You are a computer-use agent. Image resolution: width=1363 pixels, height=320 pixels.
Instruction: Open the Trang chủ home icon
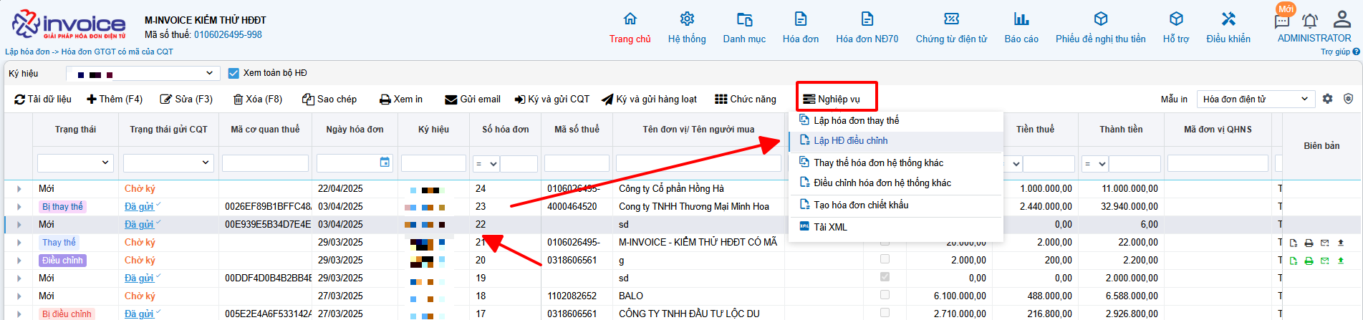pos(630,19)
